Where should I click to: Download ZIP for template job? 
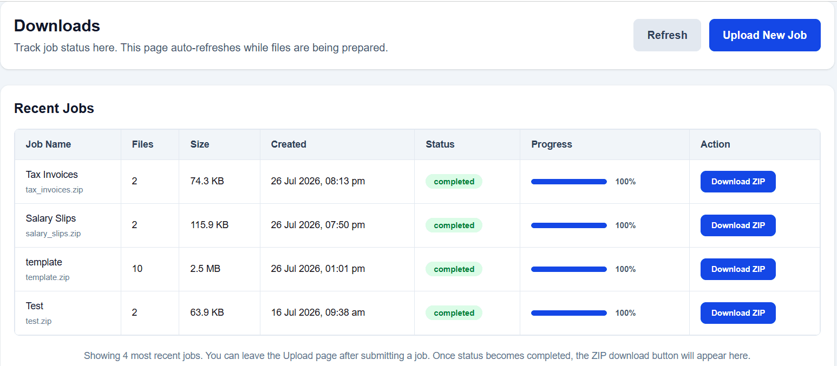click(738, 269)
